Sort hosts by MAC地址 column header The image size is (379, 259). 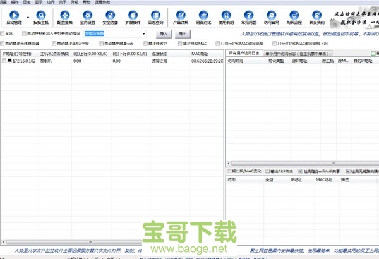[x=207, y=54]
